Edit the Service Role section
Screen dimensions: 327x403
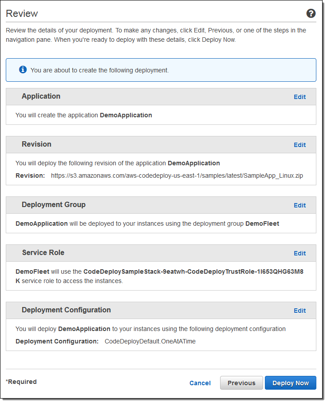pyautogui.click(x=299, y=253)
